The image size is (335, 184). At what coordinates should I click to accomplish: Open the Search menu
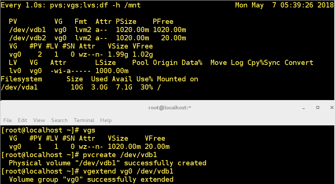point(59,120)
